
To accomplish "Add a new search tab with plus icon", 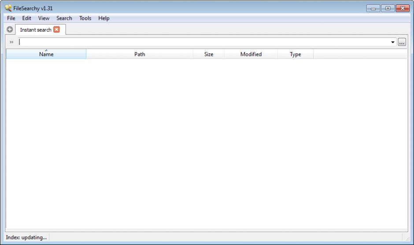I will pyautogui.click(x=10, y=30).
